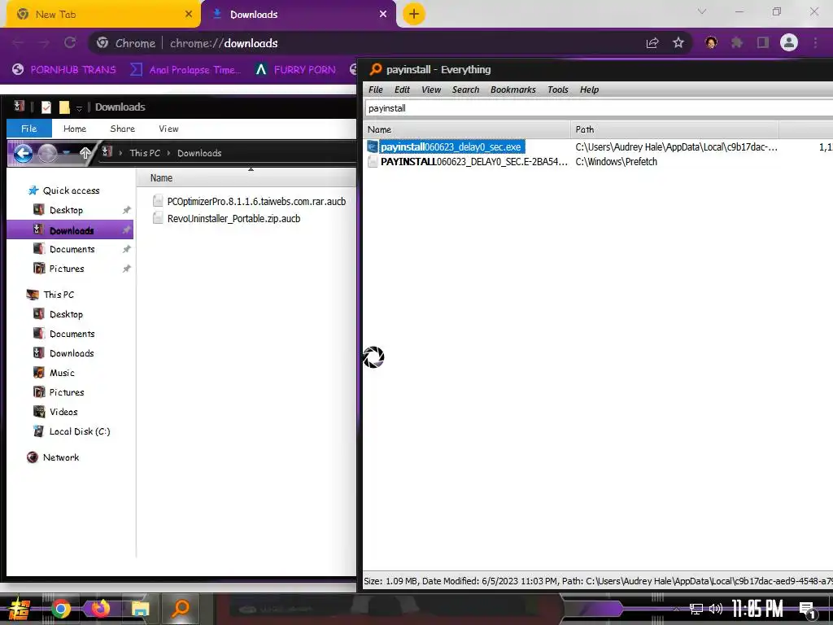Open Chrome's side panel icon
Screen dimensions: 833x625
click(x=763, y=42)
